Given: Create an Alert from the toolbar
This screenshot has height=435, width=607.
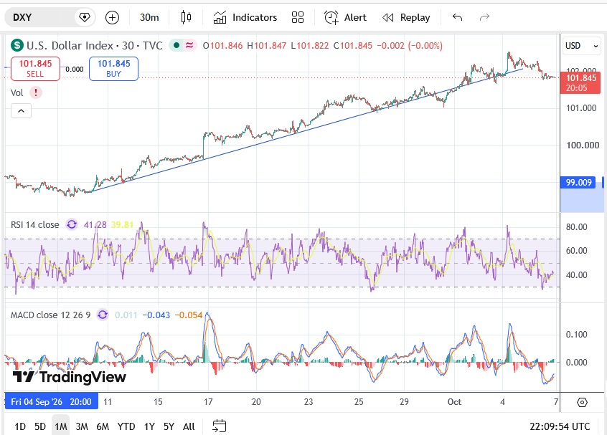Looking at the screenshot, I should (x=345, y=17).
